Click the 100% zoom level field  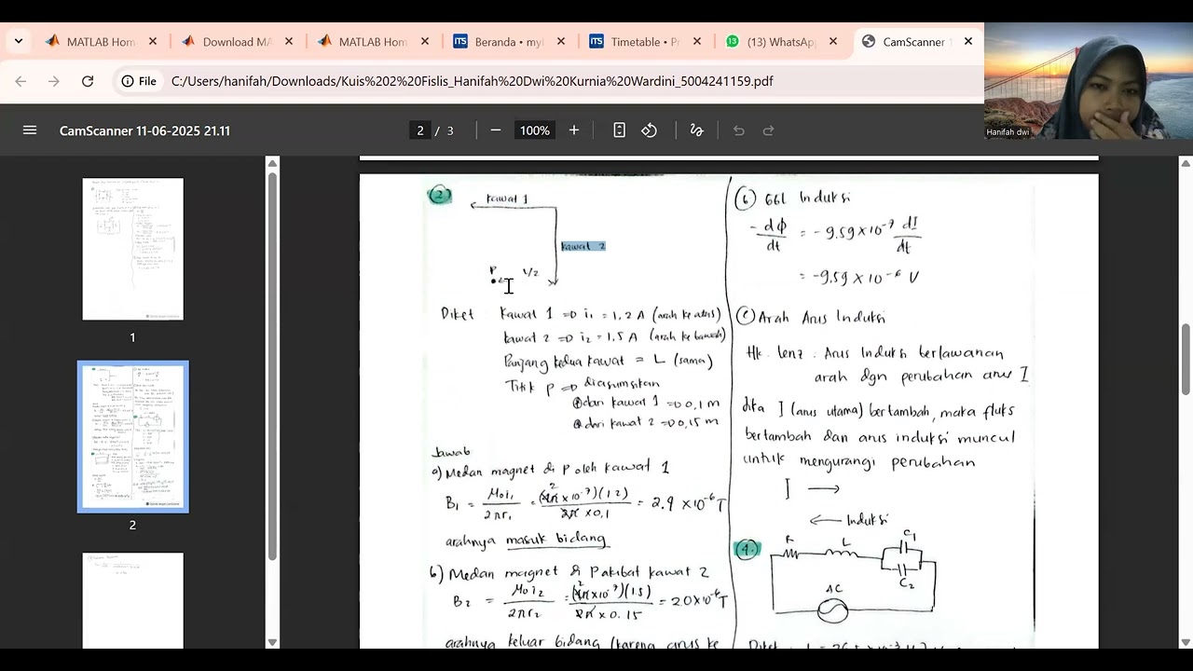pyautogui.click(x=535, y=130)
